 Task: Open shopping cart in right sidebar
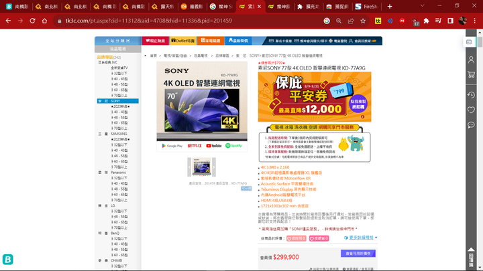click(x=471, y=75)
